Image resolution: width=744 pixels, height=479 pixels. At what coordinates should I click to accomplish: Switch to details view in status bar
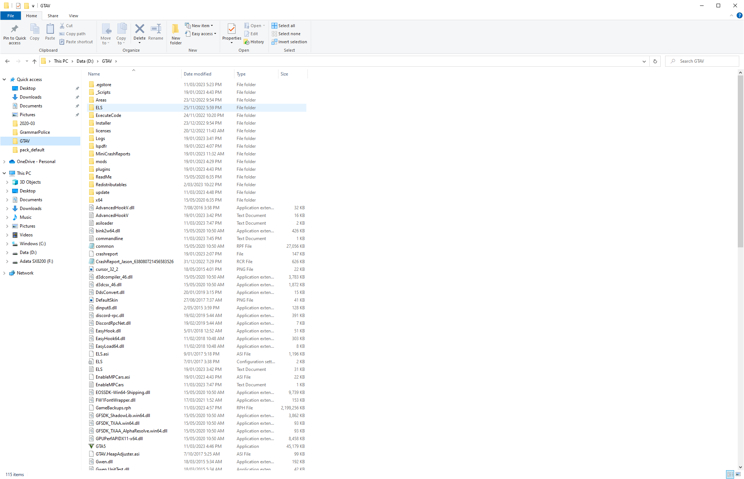pyautogui.click(x=730, y=474)
